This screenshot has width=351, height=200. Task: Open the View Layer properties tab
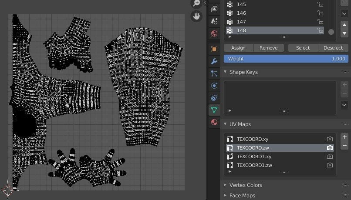pos(214,9)
